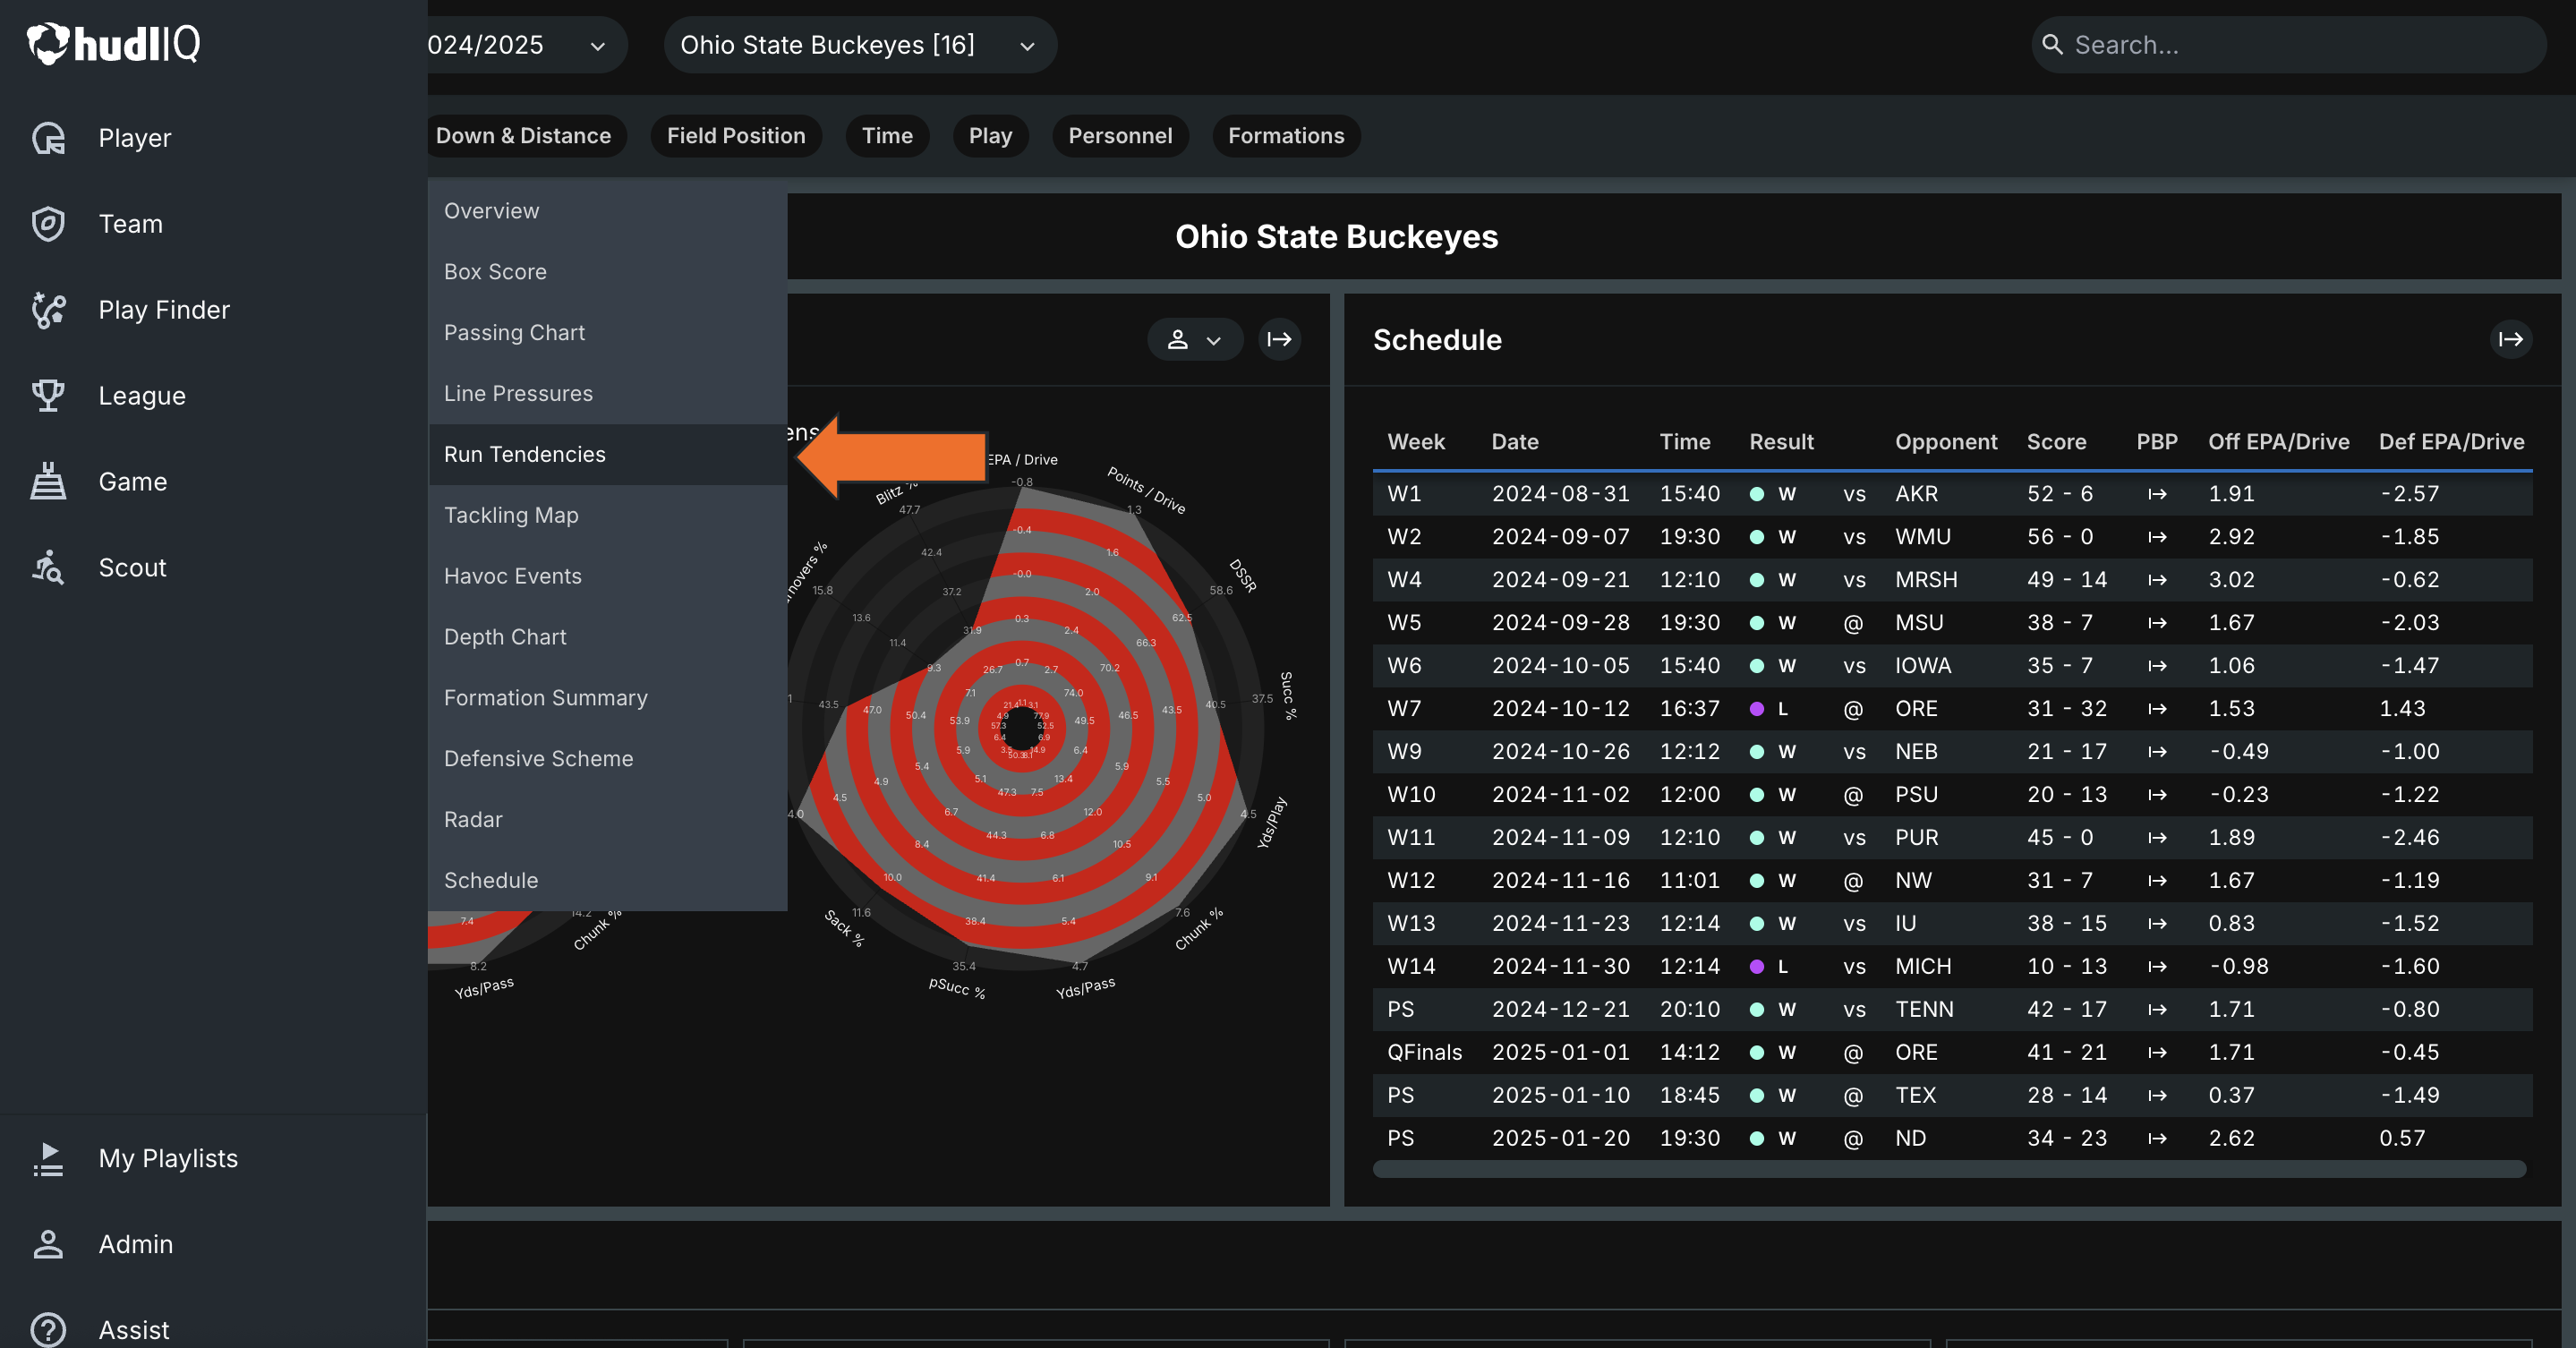Click the Opponent column header
Screen dimensions: 2576x1348
(1946, 442)
